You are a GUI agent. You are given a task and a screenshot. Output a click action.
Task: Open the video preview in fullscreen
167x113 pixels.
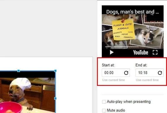click(155, 52)
